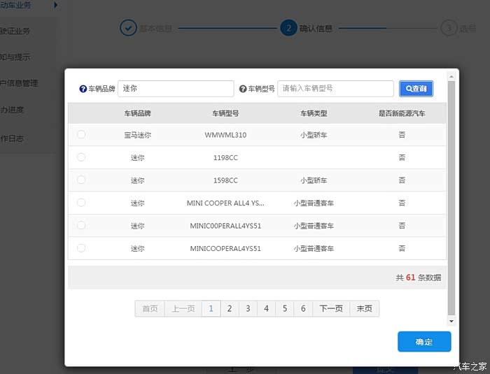Click the 车辆型号 input field

tap(335, 89)
